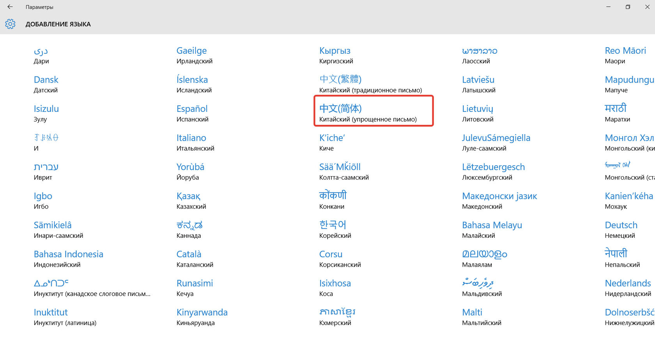Screen dimensions: 655x350
Task: Select Inuktitut Canadian syllabics entry
Action: (x=92, y=288)
